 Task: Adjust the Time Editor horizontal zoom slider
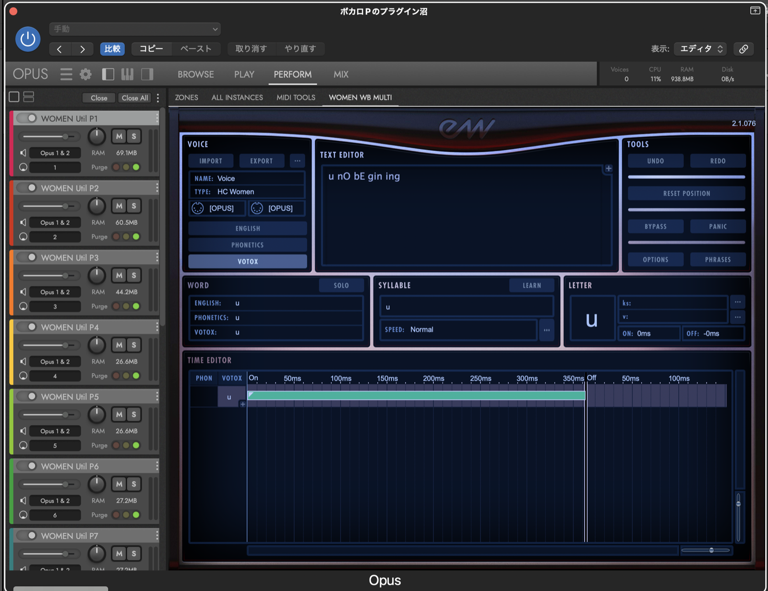(x=706, y=550)
